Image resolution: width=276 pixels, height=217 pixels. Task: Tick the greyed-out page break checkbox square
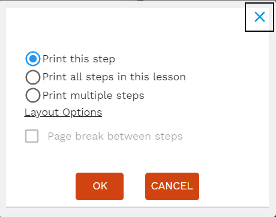click(x=32, y=136)
